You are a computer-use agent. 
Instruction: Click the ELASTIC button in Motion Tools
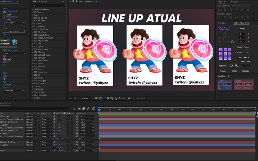243,47
